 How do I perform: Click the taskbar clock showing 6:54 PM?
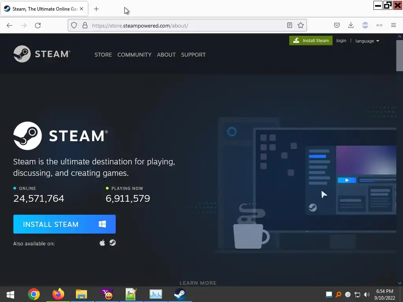pyautogui.click(x=385, y=295)
